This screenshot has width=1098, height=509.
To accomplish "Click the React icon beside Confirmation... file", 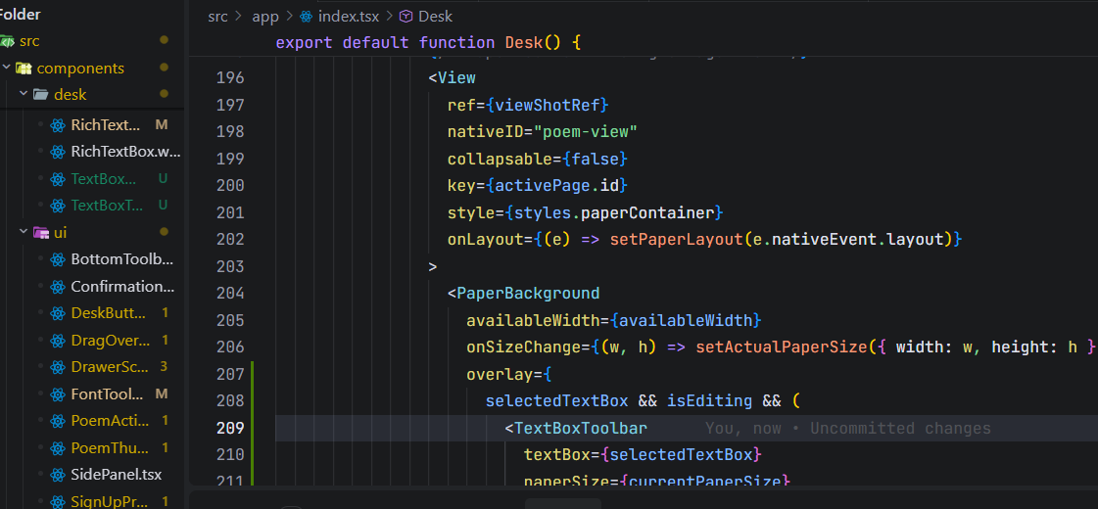I will pos(58,287).
